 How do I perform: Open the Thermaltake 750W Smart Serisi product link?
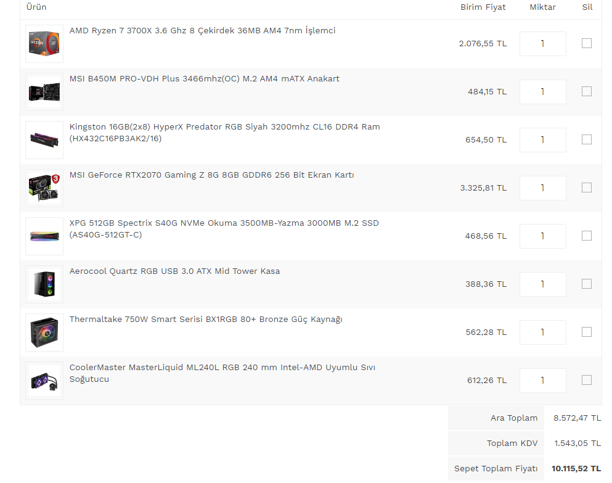pos(205,320)
